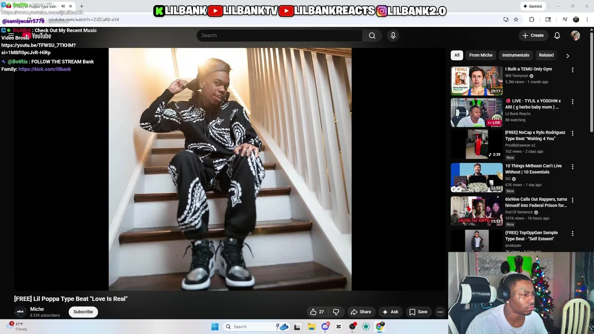The width and height of the screenshot is (594, 334).
Task: Click the YouTube search magnifier button
Action: tap(372, 35)
